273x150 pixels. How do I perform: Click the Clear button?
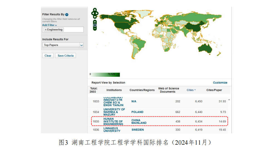[x=48, y=56]
